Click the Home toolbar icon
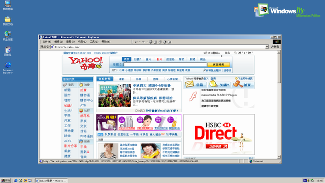The image size is (325, 183). [x=160, y=42]
